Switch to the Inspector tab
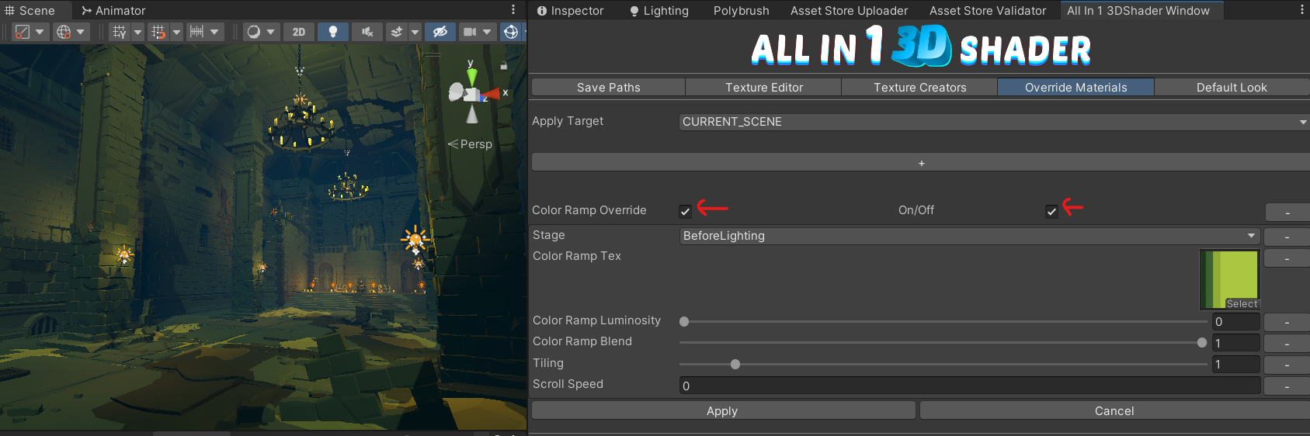The height and width of the screenshot is (436, 1310). [x=571, y=11]
